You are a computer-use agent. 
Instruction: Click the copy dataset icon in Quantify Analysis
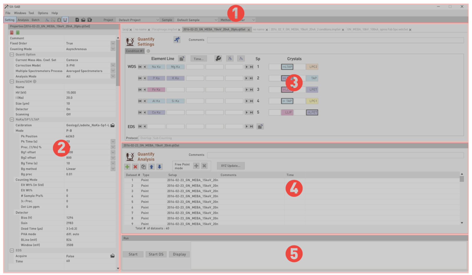click(x=143, y=167)
